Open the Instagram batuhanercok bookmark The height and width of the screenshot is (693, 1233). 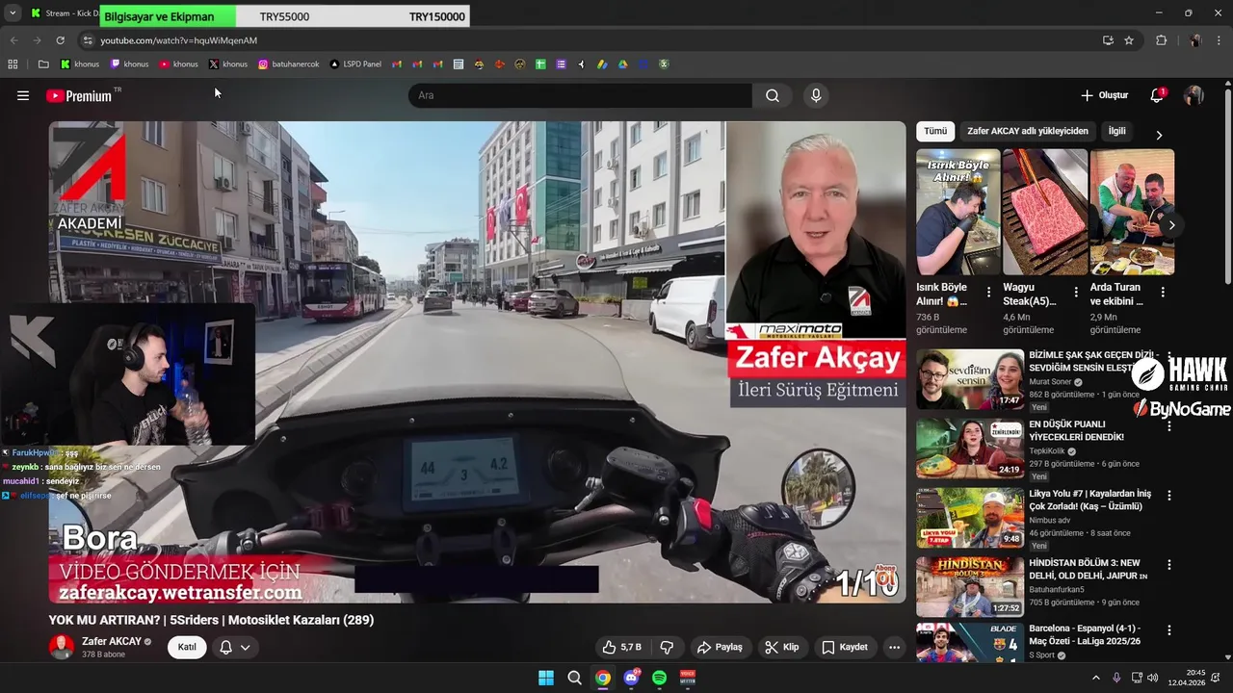[x=288, y=64]
